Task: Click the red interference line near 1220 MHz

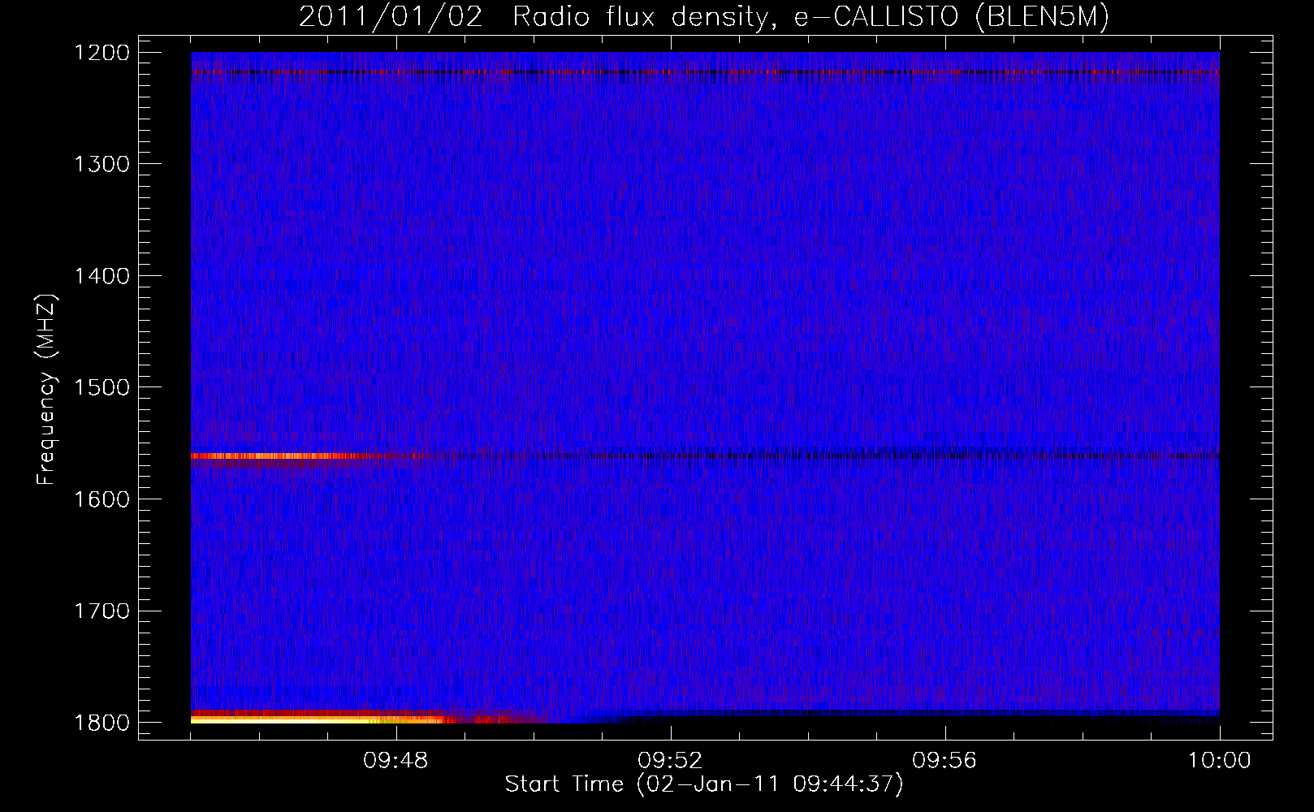Action: click(x=705, y=72)
